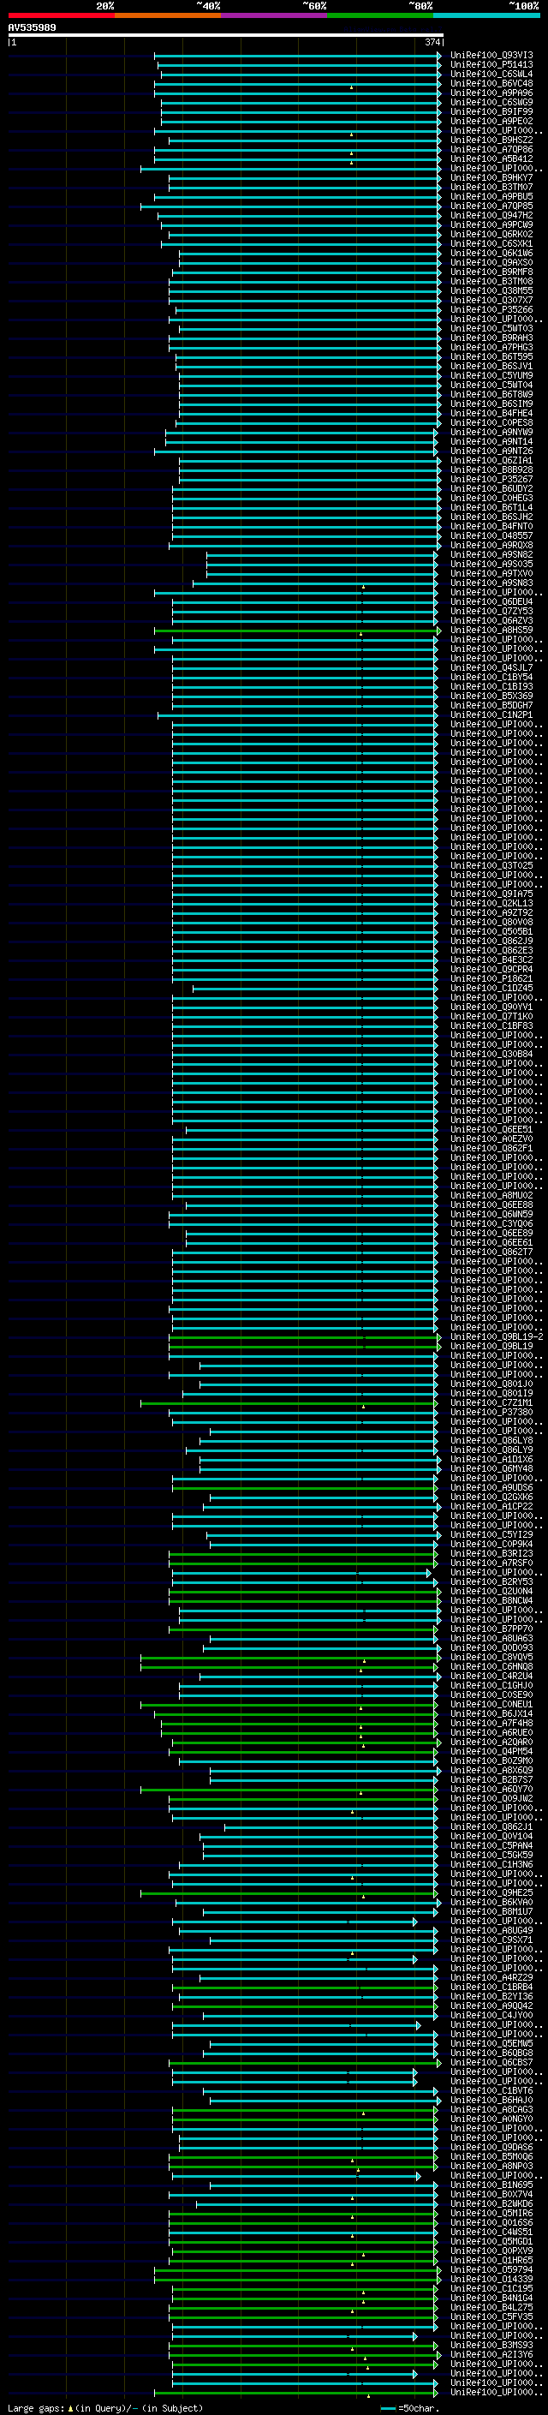Select the UniRef100_Q6K1W6 label

pyautogui.click(x=491, y=253)
